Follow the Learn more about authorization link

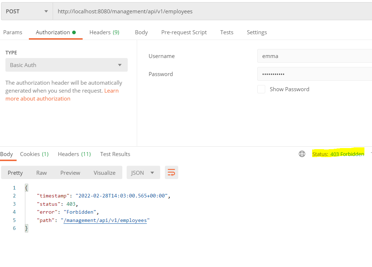coord(38,98)
